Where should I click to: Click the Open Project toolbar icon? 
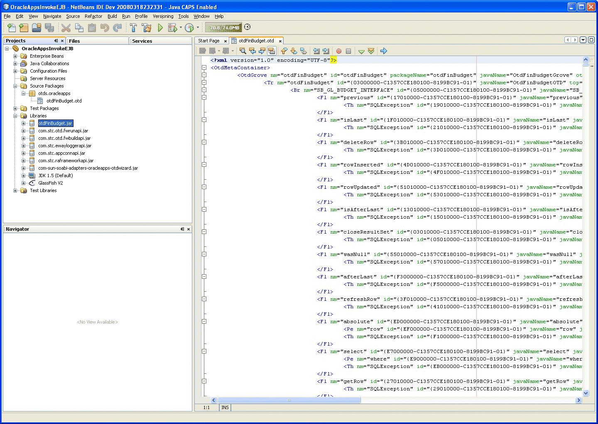tap(37, 28)
